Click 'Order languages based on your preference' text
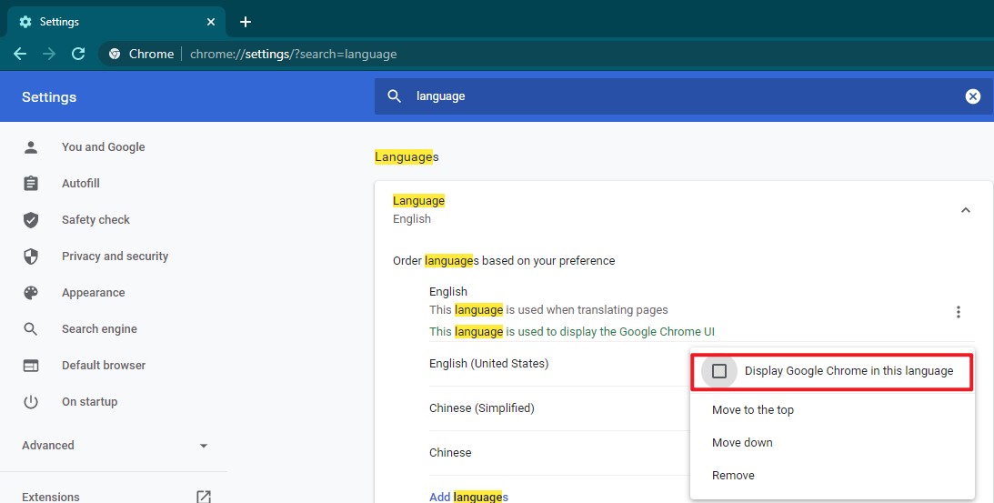 pos(504,261)
